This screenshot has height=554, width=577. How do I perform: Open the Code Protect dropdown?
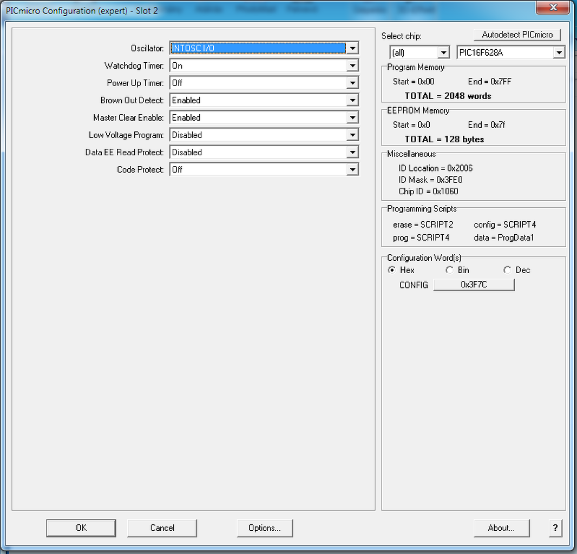(x=264, y=169)
